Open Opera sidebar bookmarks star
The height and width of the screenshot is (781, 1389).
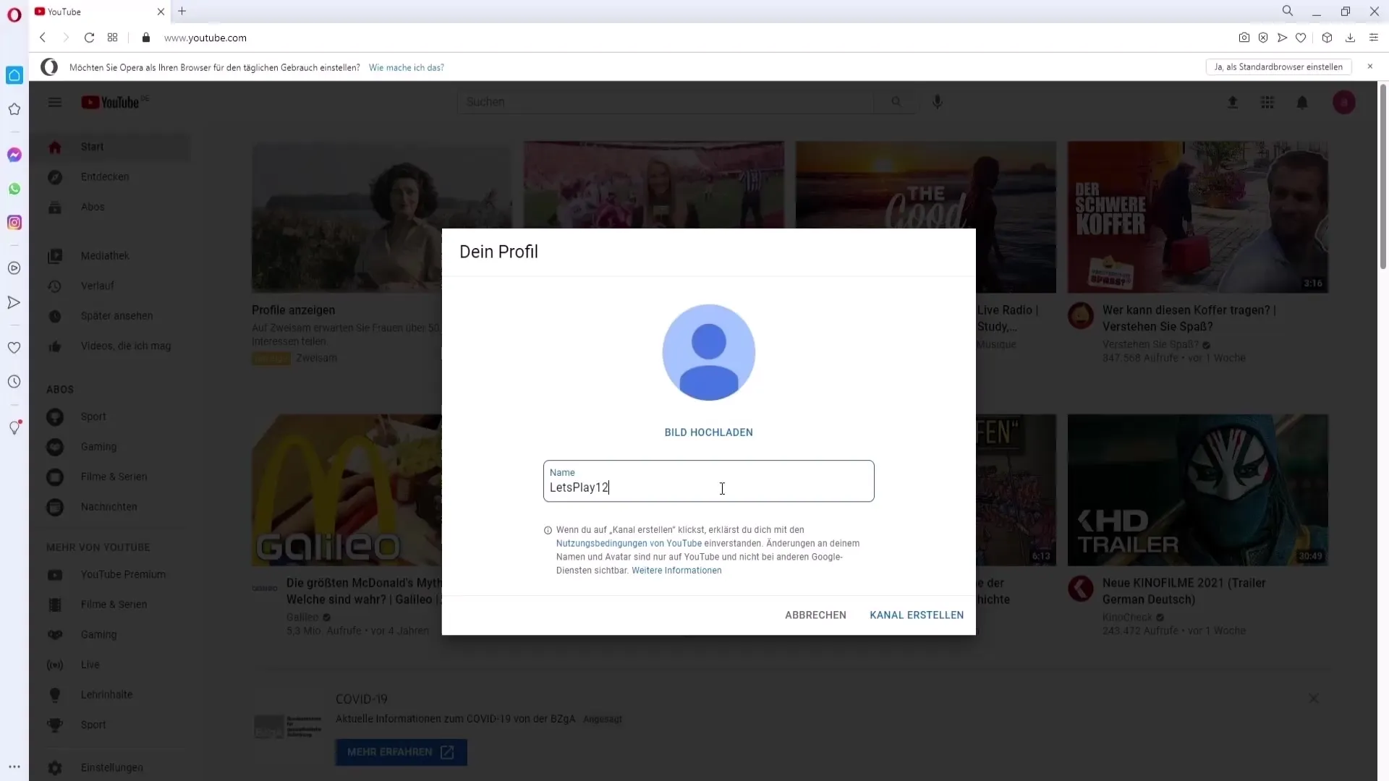14,109
